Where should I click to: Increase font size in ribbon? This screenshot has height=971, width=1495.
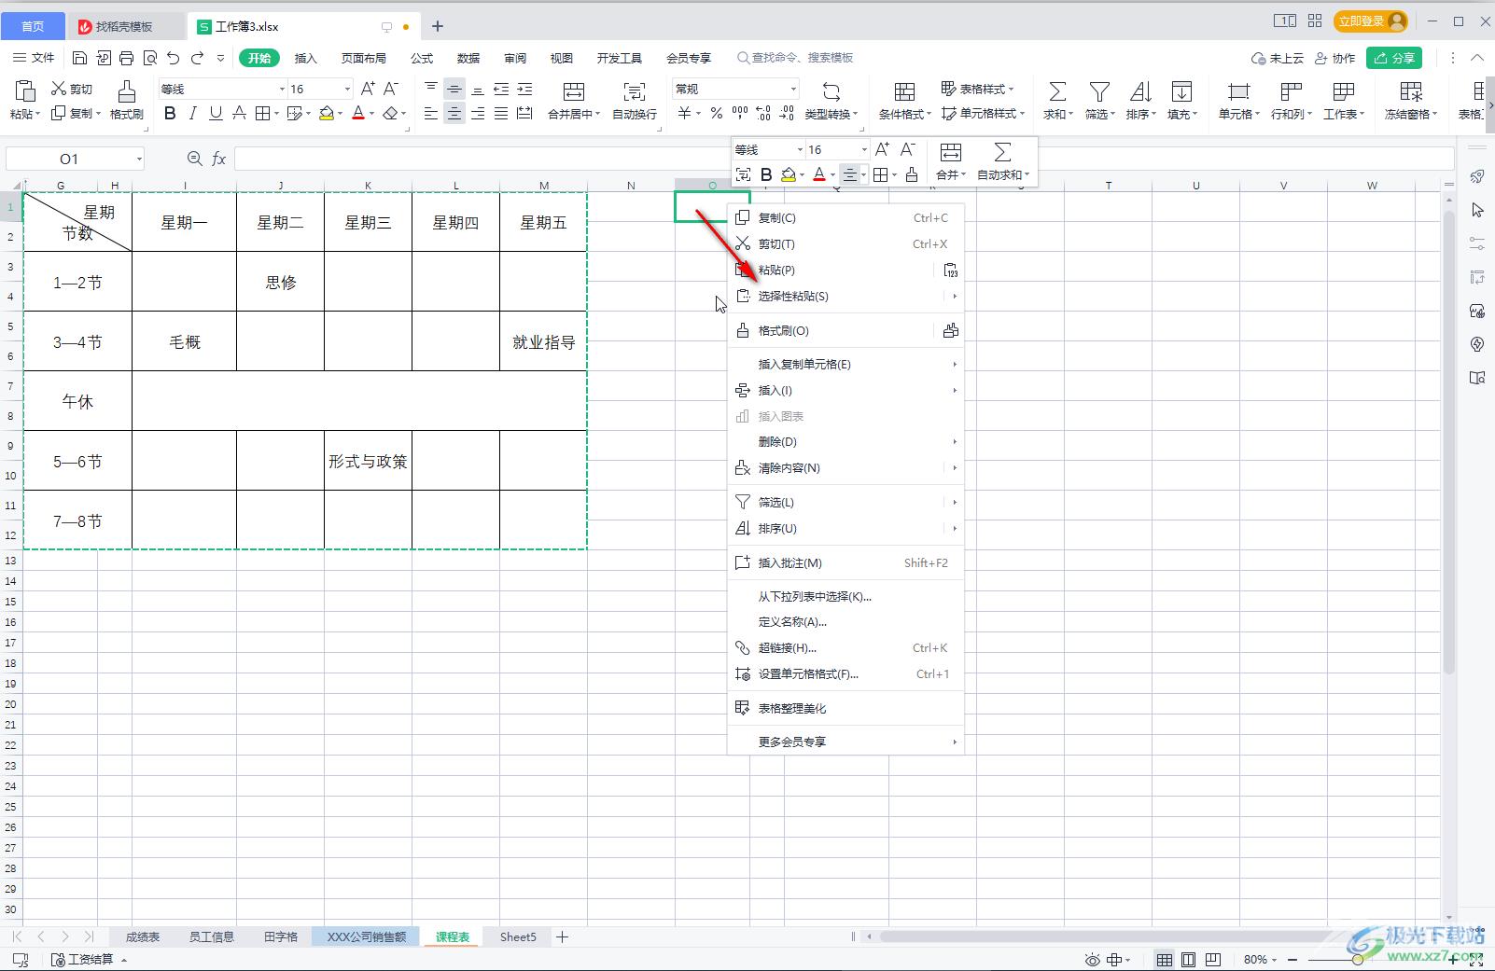368,89
